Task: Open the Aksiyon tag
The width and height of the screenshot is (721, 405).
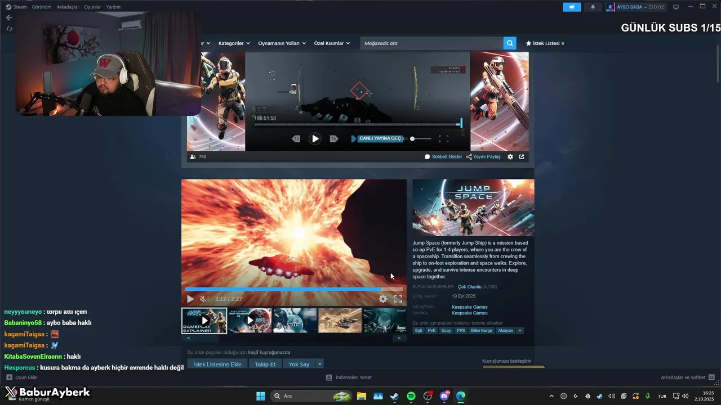Action: 505,330
